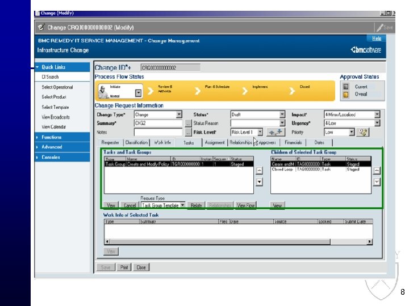
Task: Switch to the Classification tab
Action: click(136, 143)
